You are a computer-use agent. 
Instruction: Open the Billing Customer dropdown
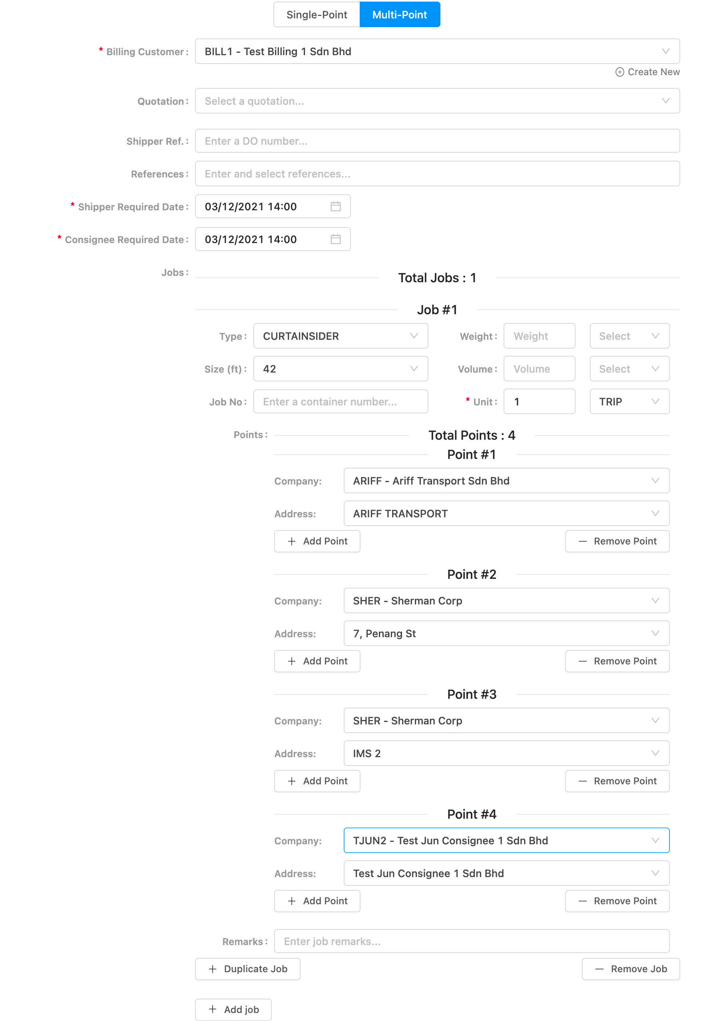pyautogui.click(x=437, y=51)
